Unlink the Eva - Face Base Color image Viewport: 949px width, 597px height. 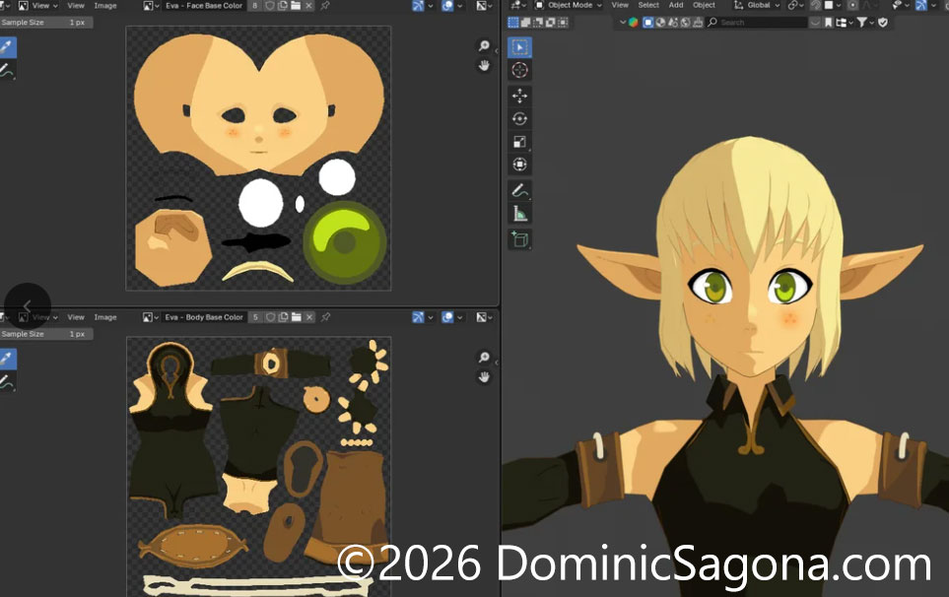pos(308,6)
